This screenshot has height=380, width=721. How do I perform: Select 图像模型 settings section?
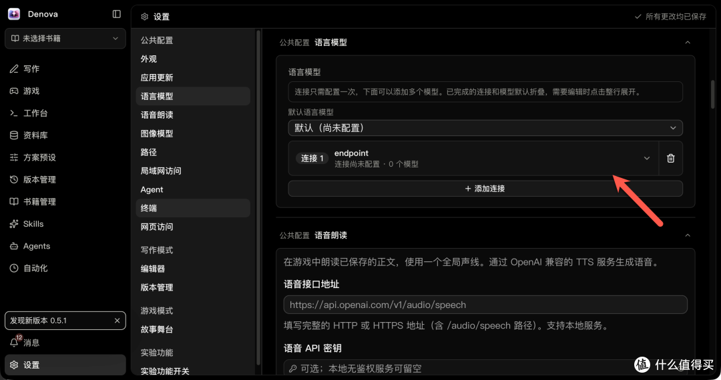(193, 133)
